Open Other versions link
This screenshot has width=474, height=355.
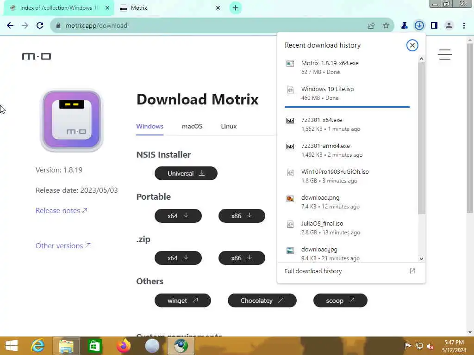63,246
